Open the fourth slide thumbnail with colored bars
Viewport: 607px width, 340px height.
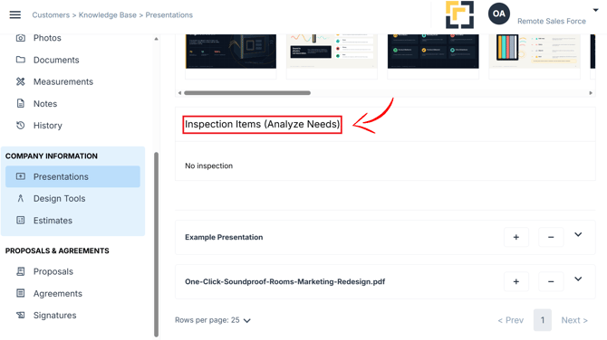pos(535,52)
